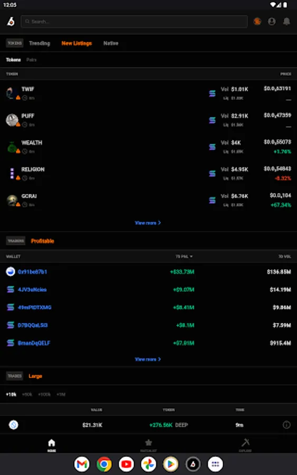The width and height of the screenshot is (297, 475).
Task: Select the New Listings tab
Action: tap(76, 43)
